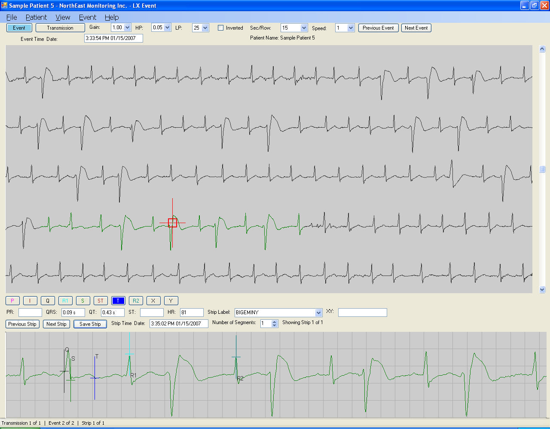The width and height of the screenshot is (550, 429).
Task: Open the View menu
Action: pos(63,17)
